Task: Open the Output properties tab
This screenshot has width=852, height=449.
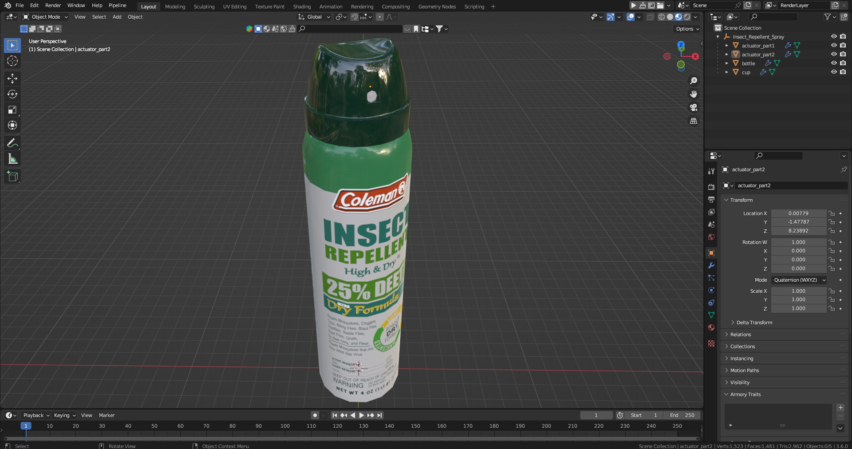Action: [x=711, y=200]
